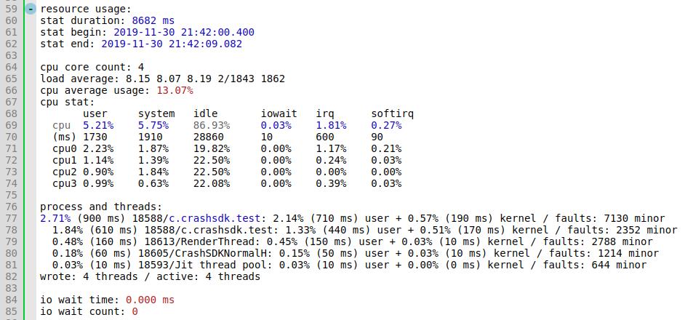
Task: Click the io wait count value 0
Action: pyautogui.click(x=135, y=311)
